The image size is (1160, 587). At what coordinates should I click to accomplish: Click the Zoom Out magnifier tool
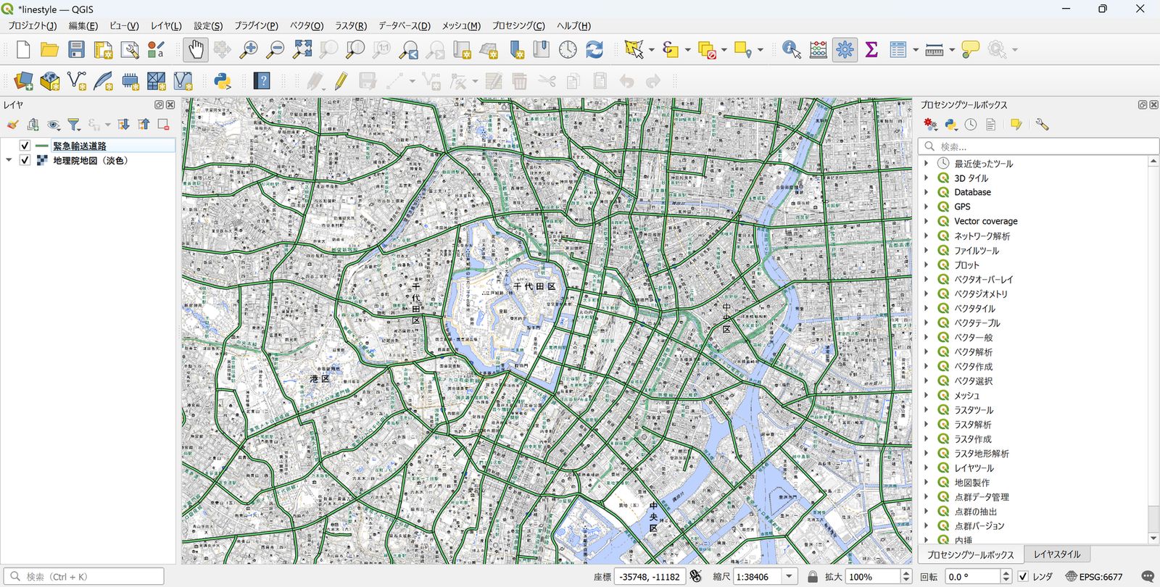click(275, 49)
